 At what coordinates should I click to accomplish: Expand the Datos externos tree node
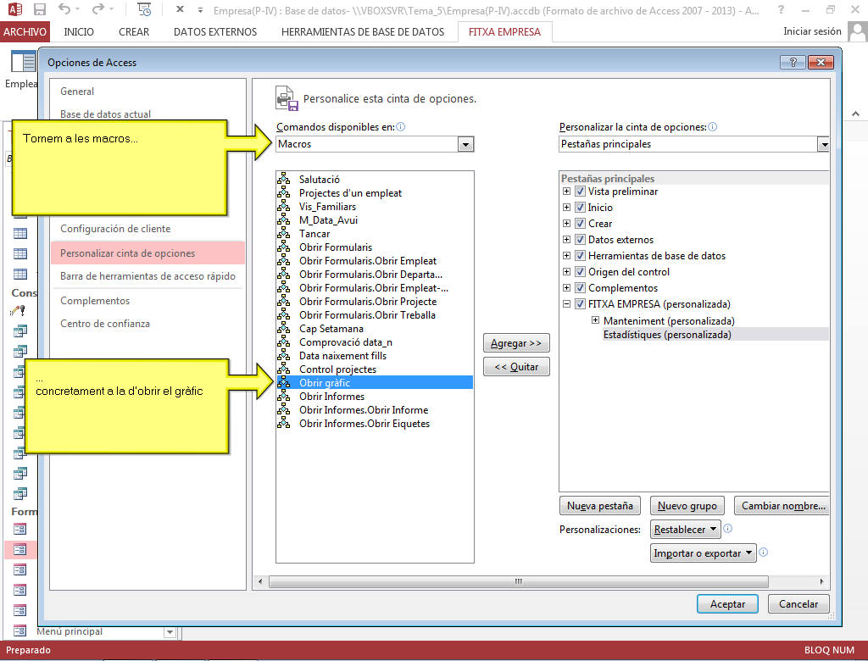[x=566, y=240]
